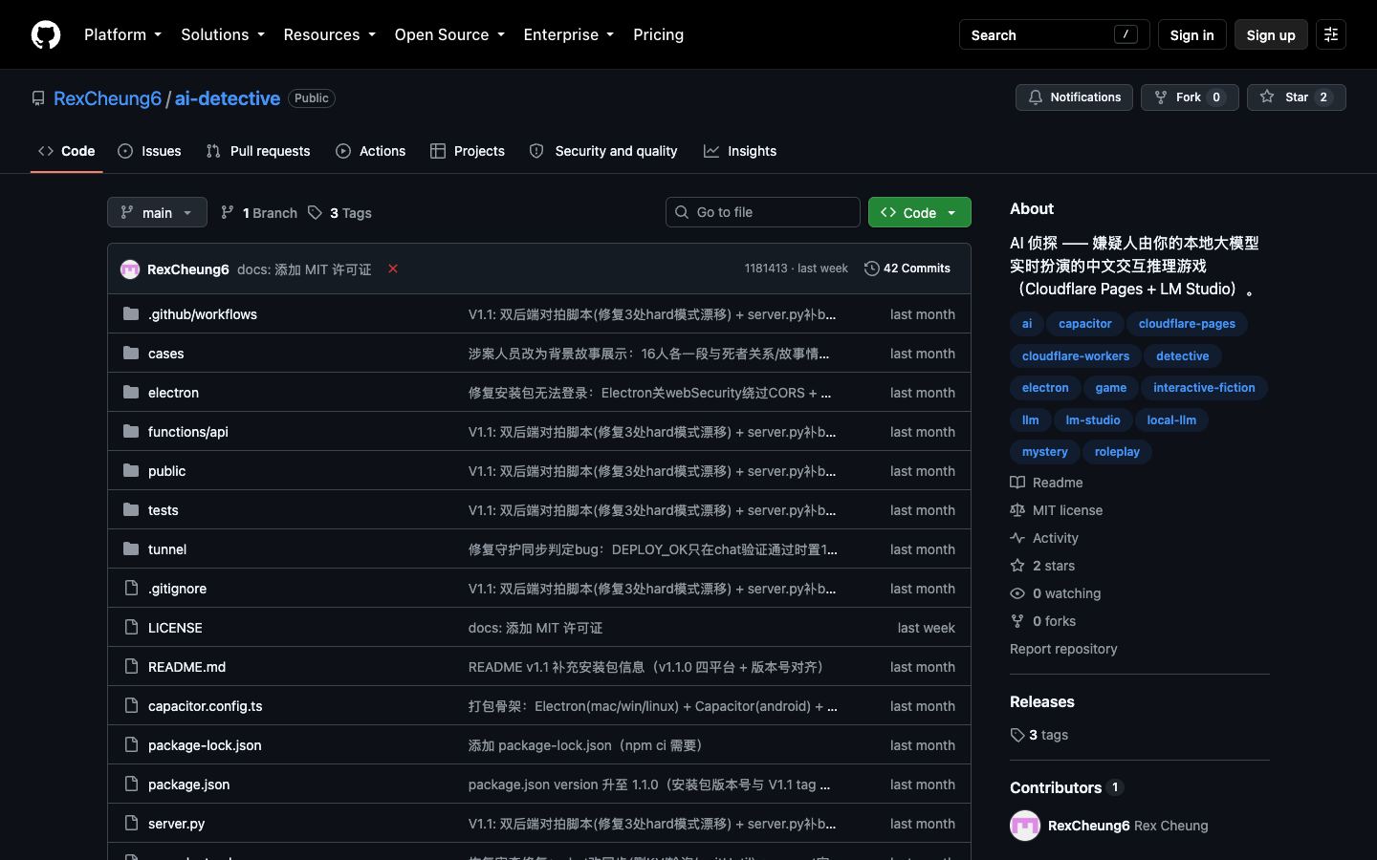
Task: Select the lm-studio topic tag
Action: tap(1093, 420)
